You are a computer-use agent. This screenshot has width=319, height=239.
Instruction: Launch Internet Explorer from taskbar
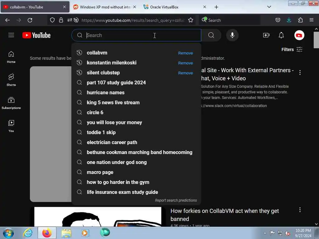[28, 233]
